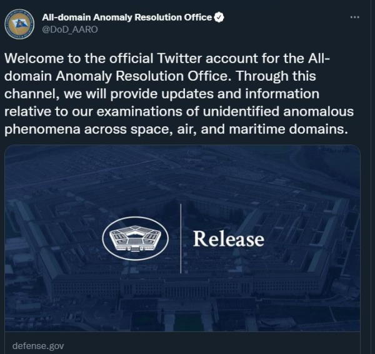Click the word Twitter in the tweet
This screenshot has height=354, width=375.
click(x=179, y=58)
